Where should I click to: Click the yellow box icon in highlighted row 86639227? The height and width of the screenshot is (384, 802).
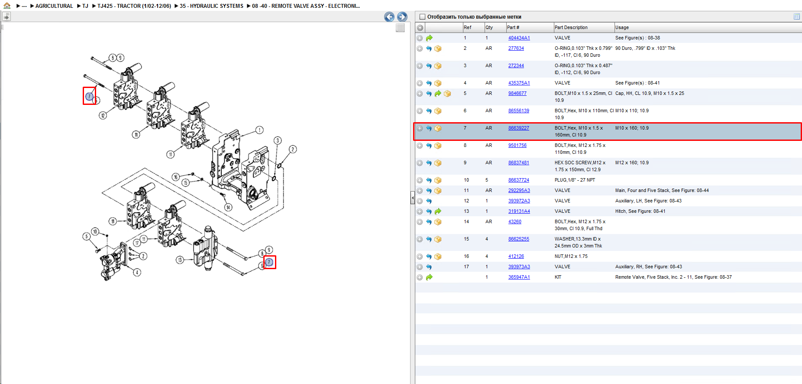(438, 128)
